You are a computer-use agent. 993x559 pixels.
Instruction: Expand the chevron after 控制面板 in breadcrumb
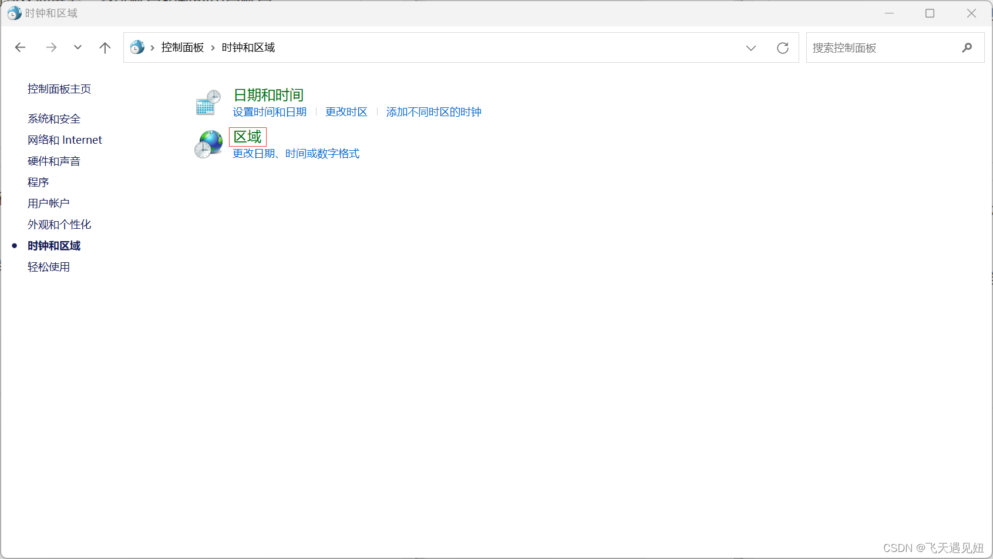(x=213, y=48)
